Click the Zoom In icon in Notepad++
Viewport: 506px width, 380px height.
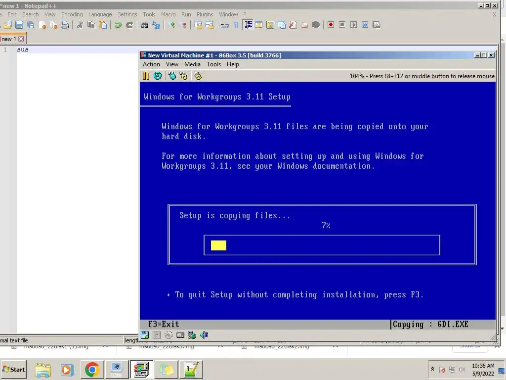(x=171, y=25)
